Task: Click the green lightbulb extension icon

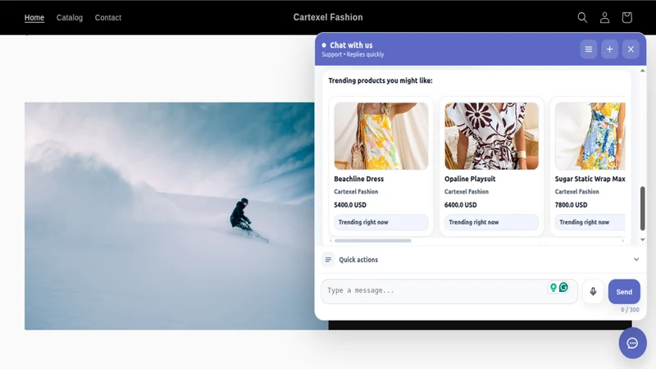Action: 553,287
